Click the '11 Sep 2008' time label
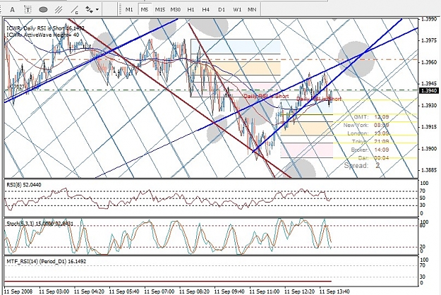Viewport: 441px width, 295px height. [18, 291]
